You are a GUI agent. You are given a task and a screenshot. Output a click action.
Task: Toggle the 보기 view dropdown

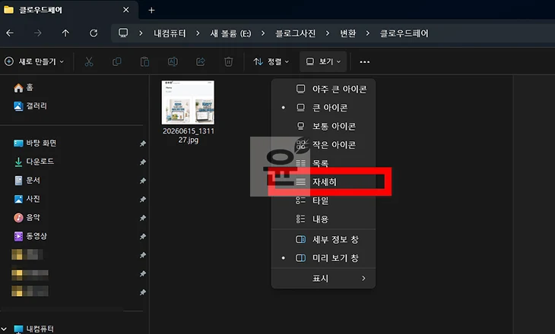324,61
